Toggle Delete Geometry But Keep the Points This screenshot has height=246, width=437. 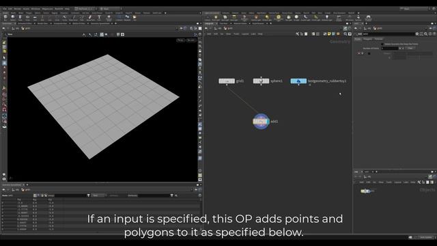pyautogui.click(x=382, y=44)
